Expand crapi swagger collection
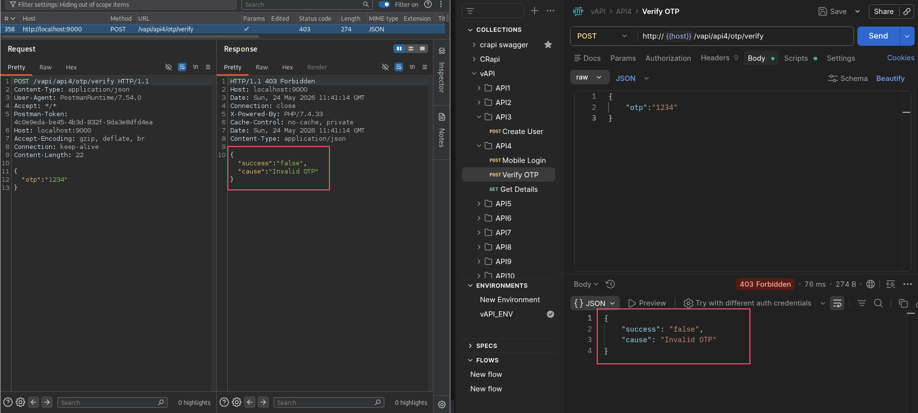This screenshot has width=918, height=413. [474, 45]
